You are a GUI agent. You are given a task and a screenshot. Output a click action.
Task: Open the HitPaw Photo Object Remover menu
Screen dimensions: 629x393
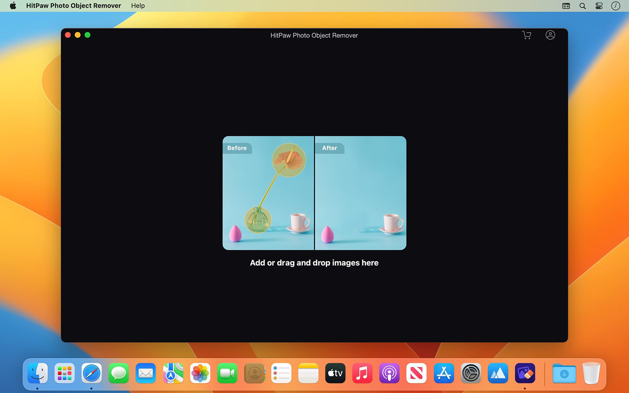click(x=73, y=5)
